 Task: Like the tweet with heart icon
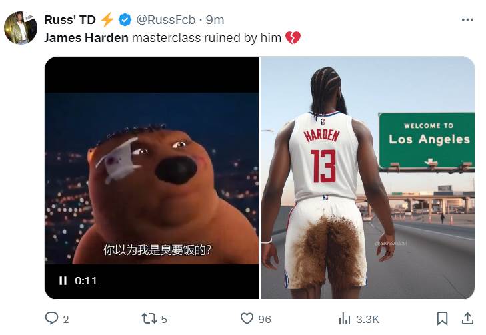247,318
